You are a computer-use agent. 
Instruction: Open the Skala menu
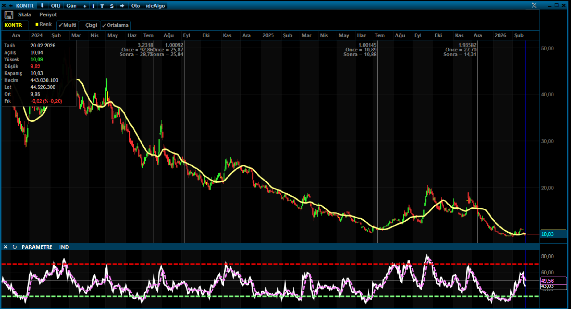click(x=24, y=15)
